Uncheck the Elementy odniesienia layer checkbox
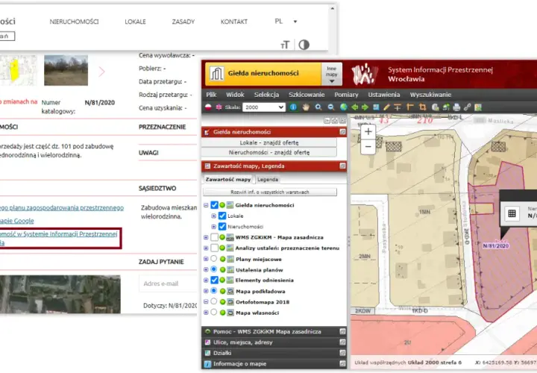 tap(214, 280)
